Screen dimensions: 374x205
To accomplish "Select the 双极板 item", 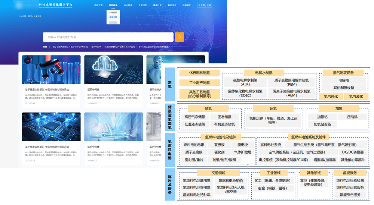I will 219,145.
